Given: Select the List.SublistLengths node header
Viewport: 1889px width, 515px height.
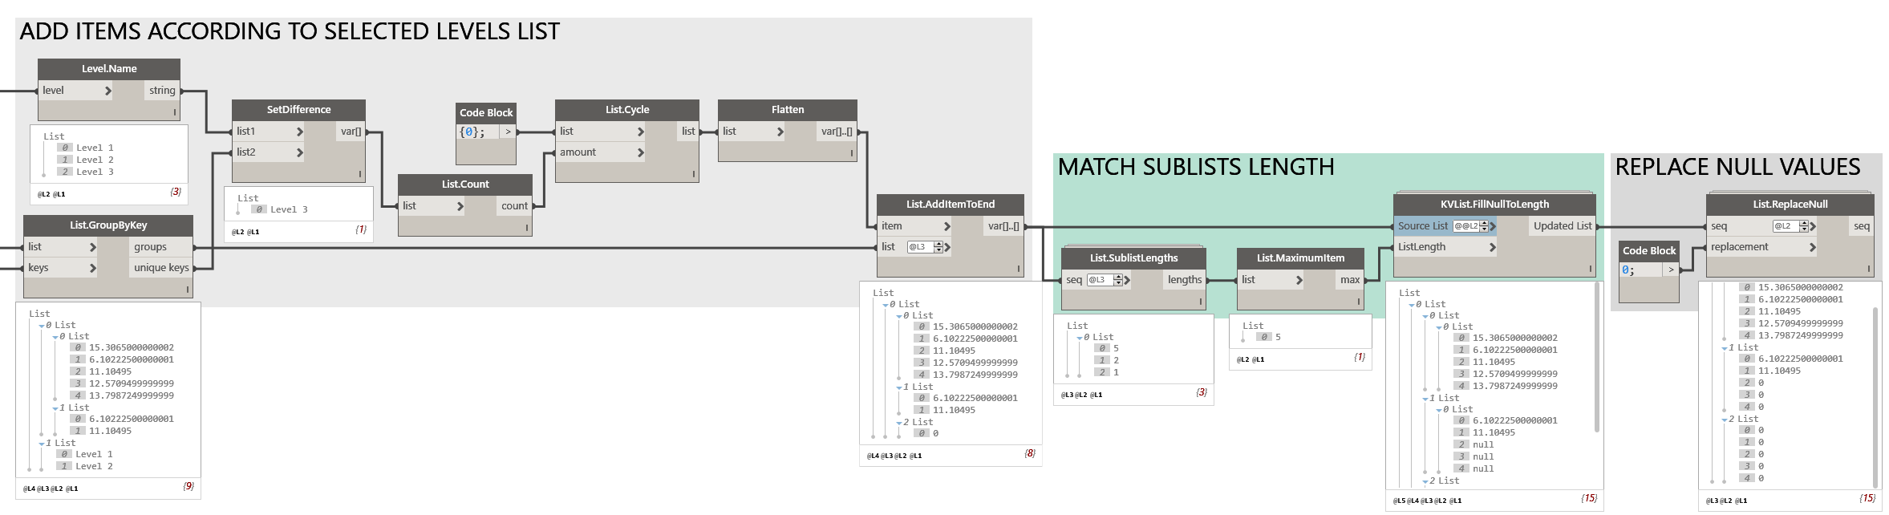Looking at the screenshot, I should [1133, 258].
